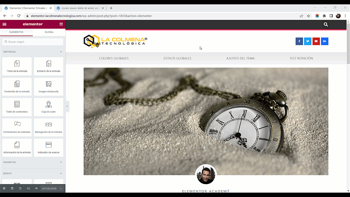This screenshot has width=350, height=197.
Task: Expand the Favoritos section
Action: [61, 162]
